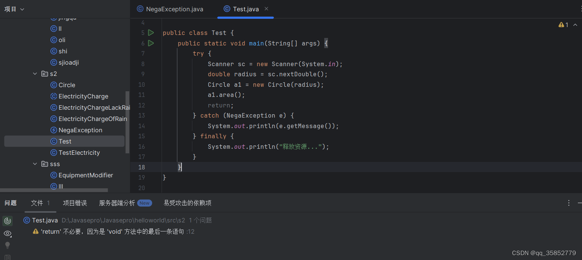Open the warning indicator showing 1 problem
582x260 pixels.
point(564,25)
